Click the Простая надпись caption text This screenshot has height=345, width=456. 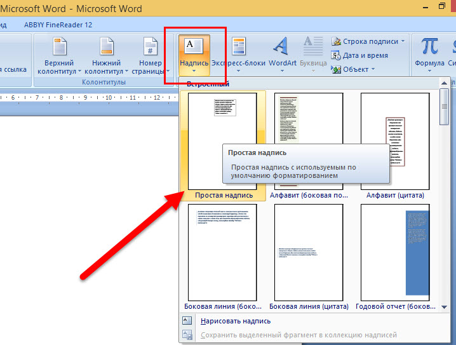[x=224, y=195]
